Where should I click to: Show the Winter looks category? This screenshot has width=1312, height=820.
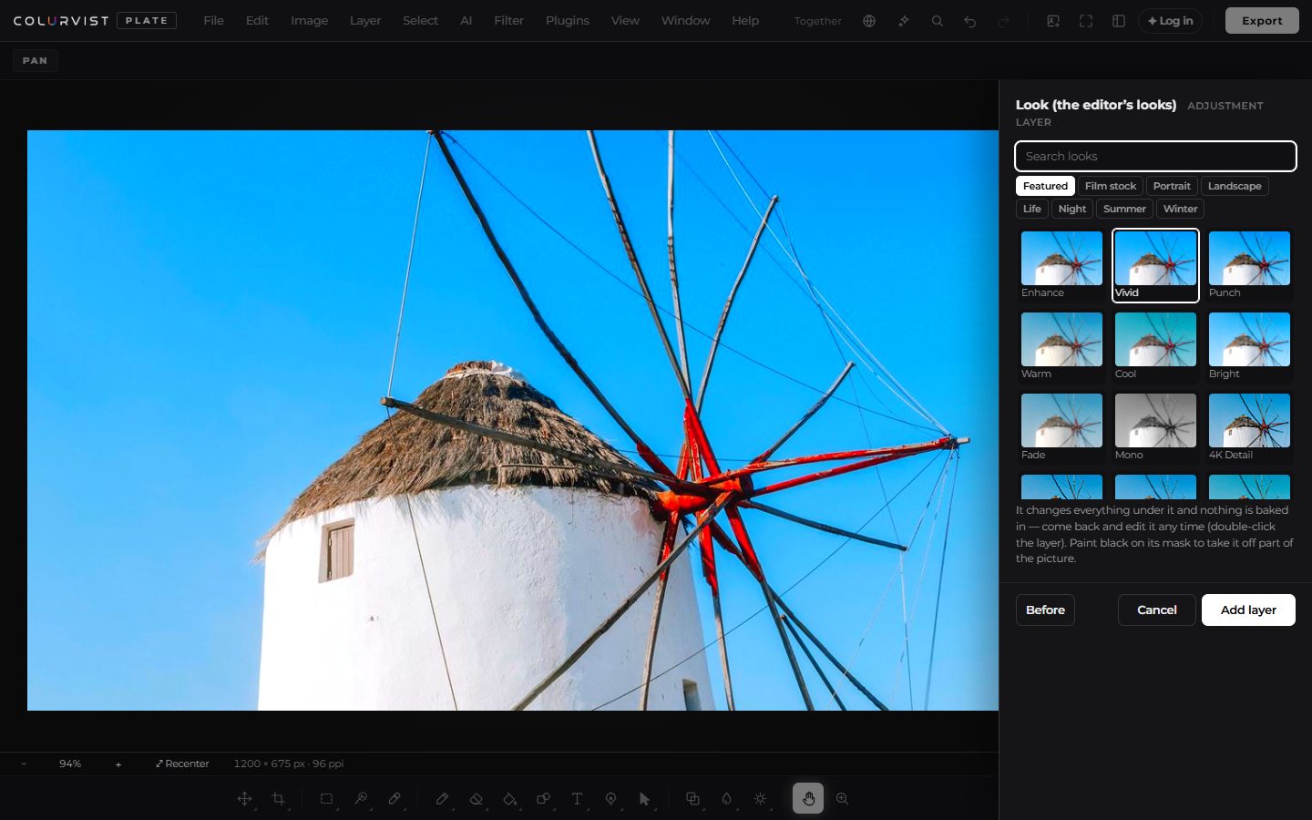coord(1181,209)
